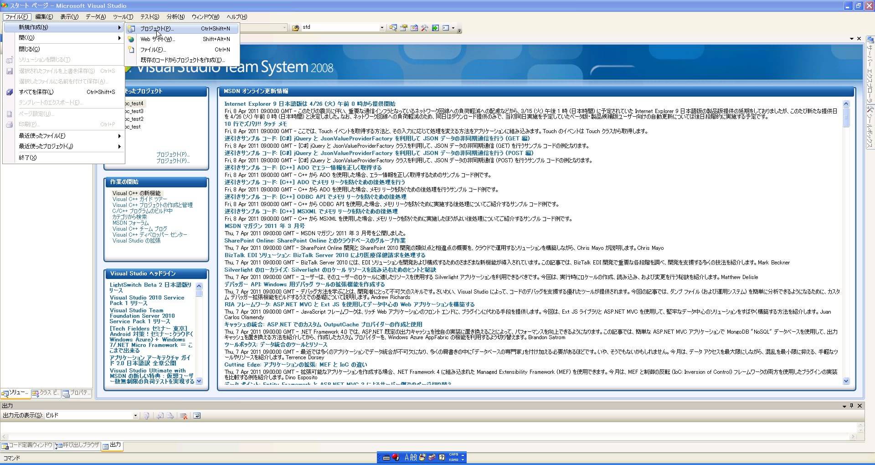Open active files dropdown on document tab bar
This screenshot has height=465, width=875.
pyautogui.click(x=852, y=39)
